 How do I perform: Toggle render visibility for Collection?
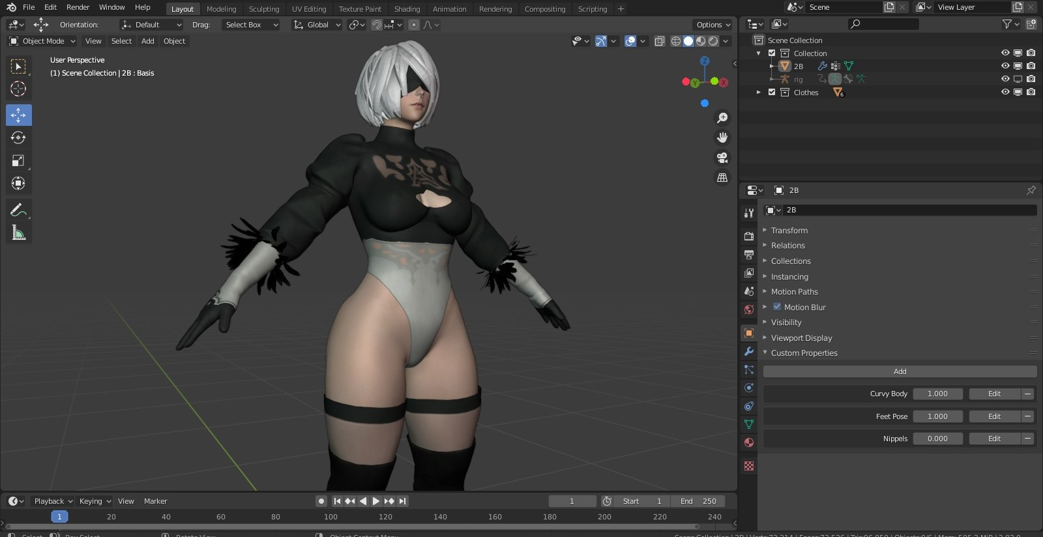point(1031,53)
